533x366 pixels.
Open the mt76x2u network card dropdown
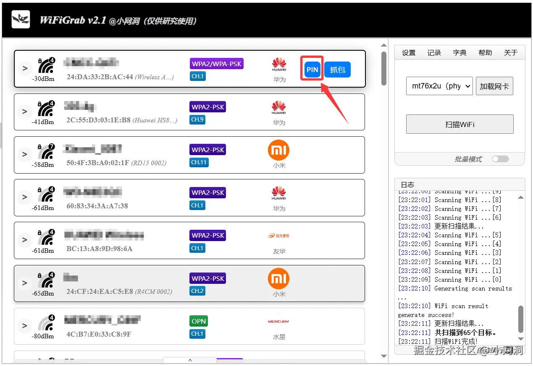click(x=439, y=86)
